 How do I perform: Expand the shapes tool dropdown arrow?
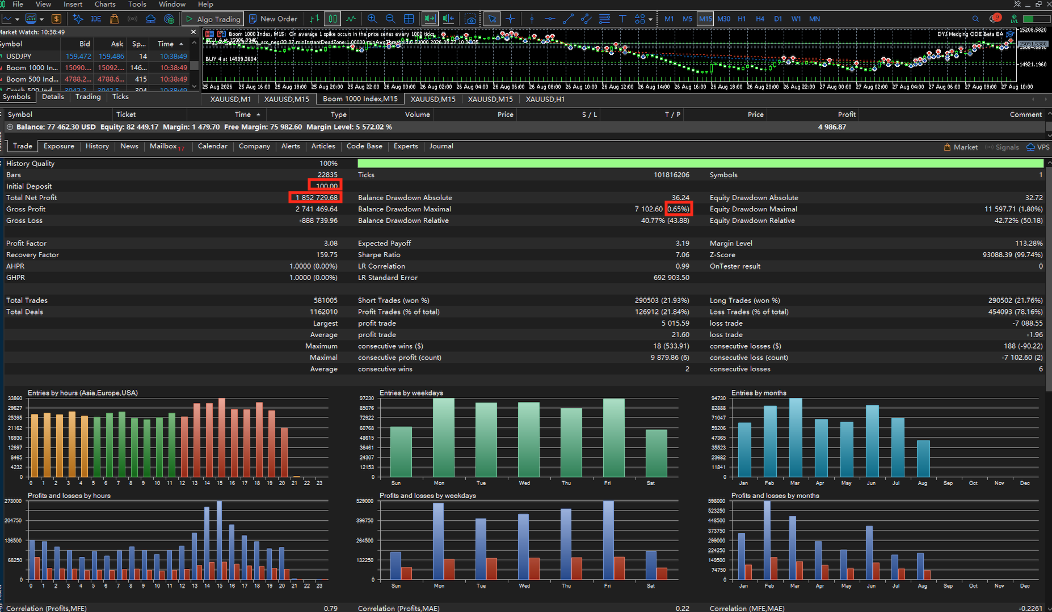(x=650, y=19)
